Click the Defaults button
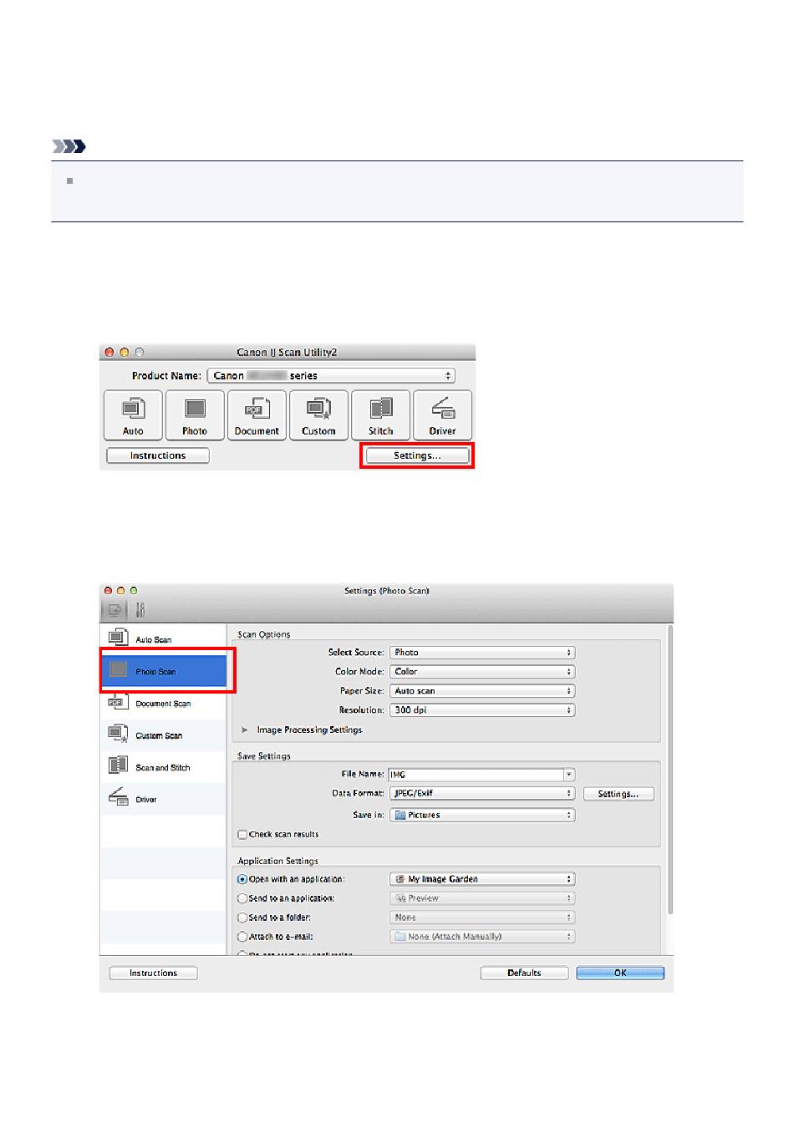The width and height of the screenshot is (794, 1144). (524, 973)
